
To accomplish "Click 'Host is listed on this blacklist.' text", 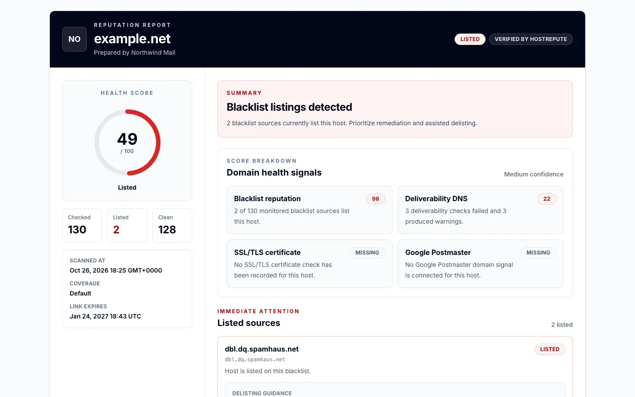I will coord(268,371).
